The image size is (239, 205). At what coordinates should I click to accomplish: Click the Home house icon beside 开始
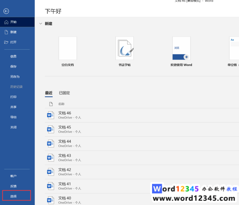click(x=6, y=22)
